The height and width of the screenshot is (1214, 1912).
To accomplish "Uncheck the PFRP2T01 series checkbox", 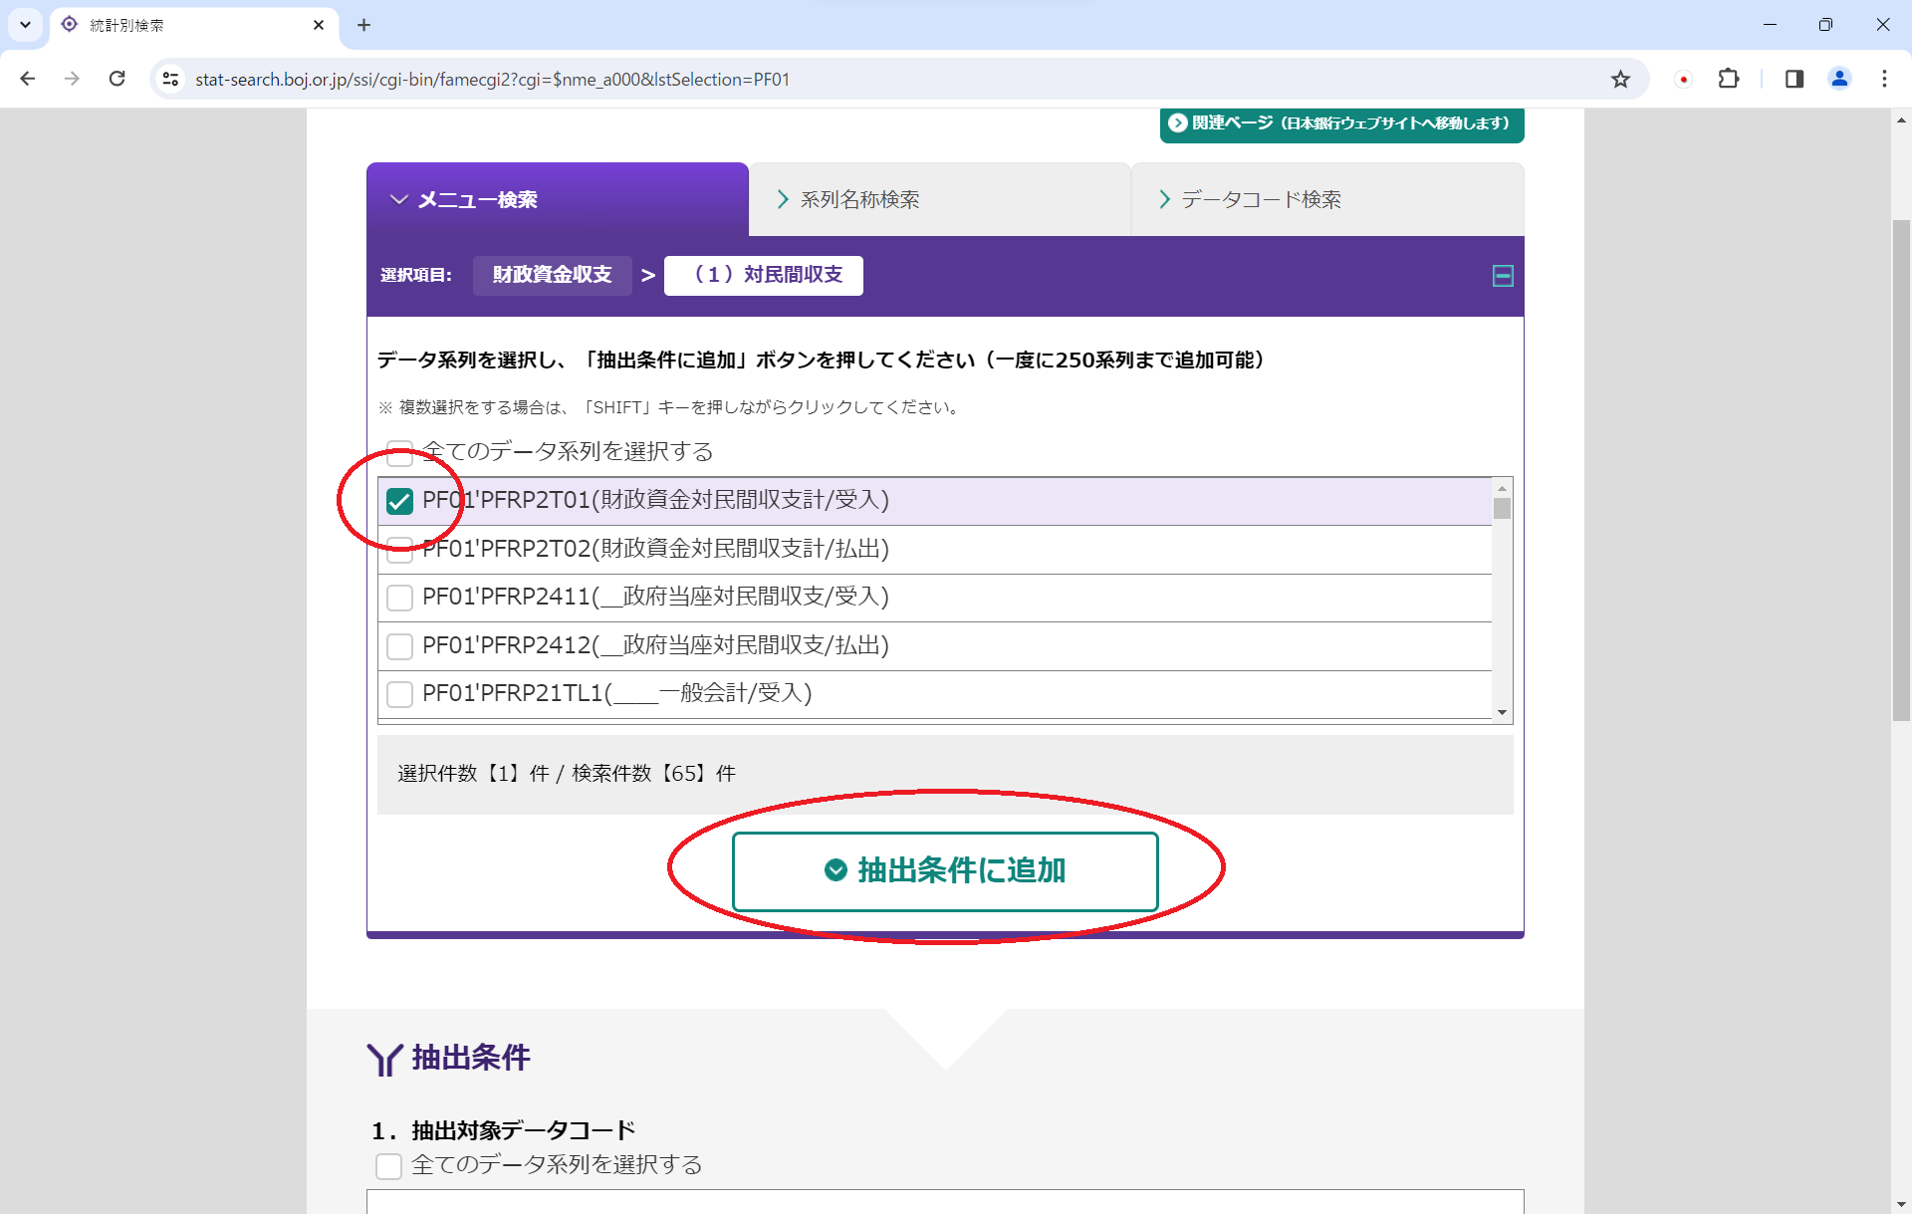I will (399, 501).
